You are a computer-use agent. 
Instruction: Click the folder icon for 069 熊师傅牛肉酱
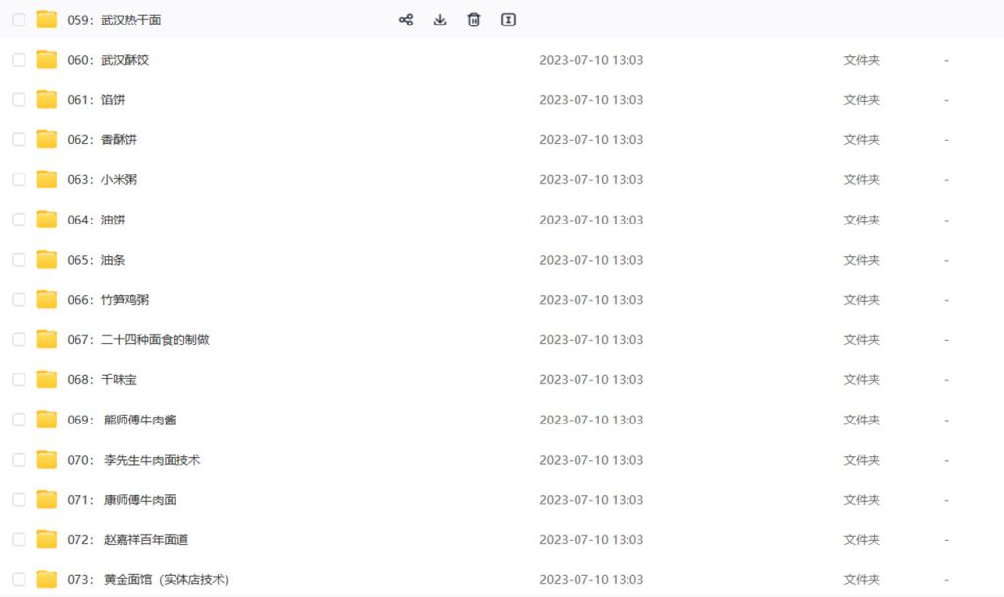(x=47, y=420)
